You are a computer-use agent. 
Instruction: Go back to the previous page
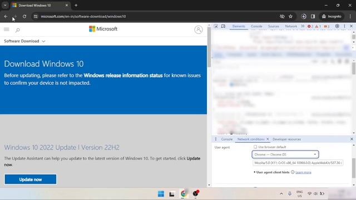pos(6,16)
